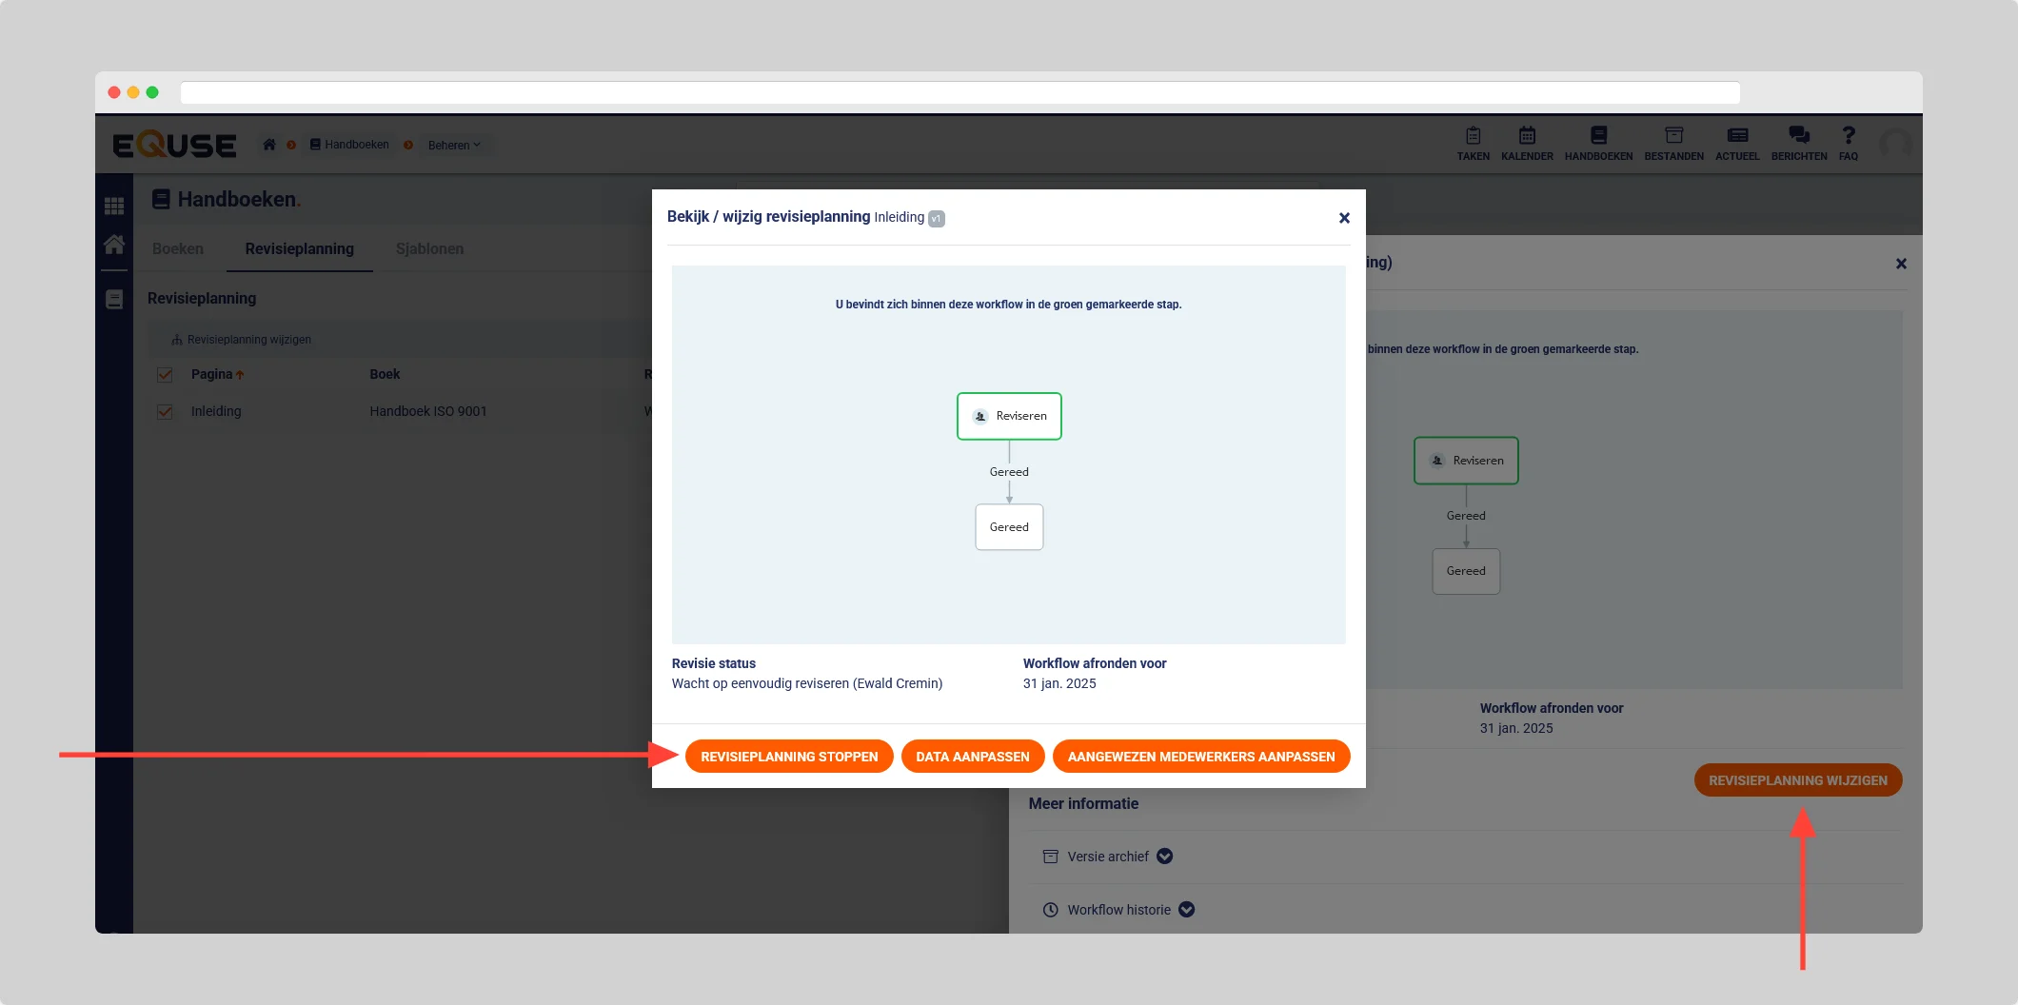Click the Handboeken book icon in top bar

click(x=1598, y=136)
